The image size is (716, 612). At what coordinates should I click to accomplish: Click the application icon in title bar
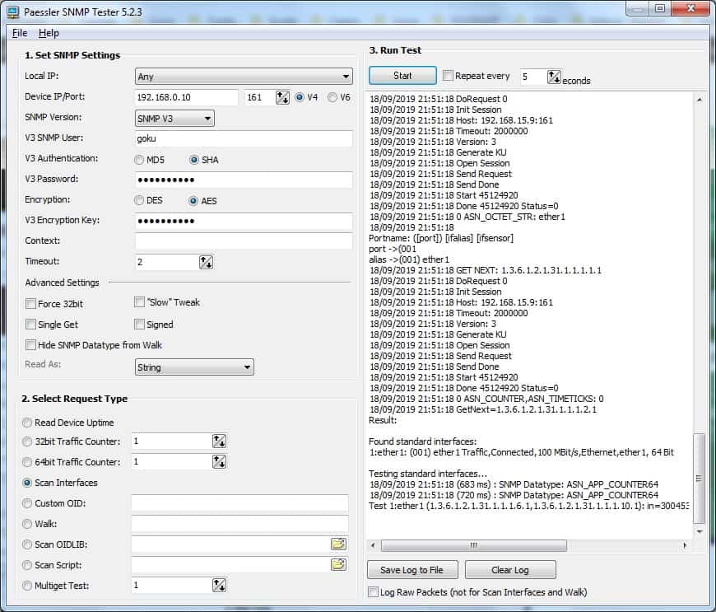tap(12, 12)
